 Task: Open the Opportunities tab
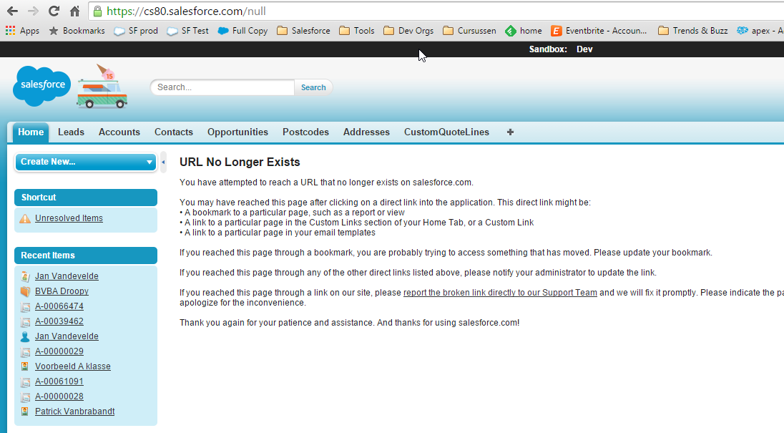click(237, 132)
